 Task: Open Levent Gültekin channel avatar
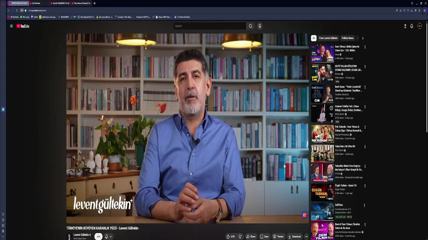point(69,236)
